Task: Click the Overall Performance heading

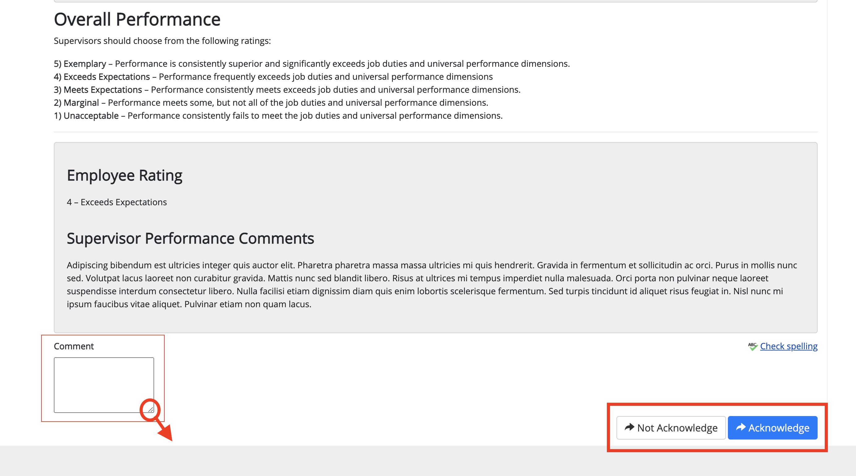Action: [137, 19]
